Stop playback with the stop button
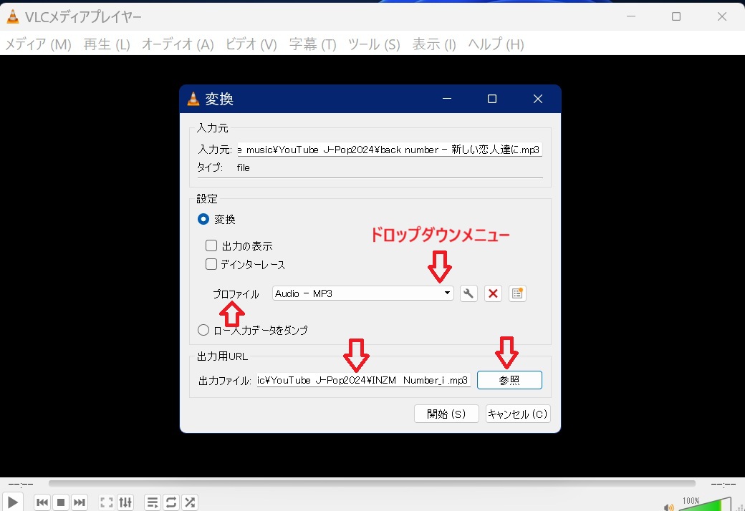Viewport: 745px width, 511px height. click(x=61, y=502)
